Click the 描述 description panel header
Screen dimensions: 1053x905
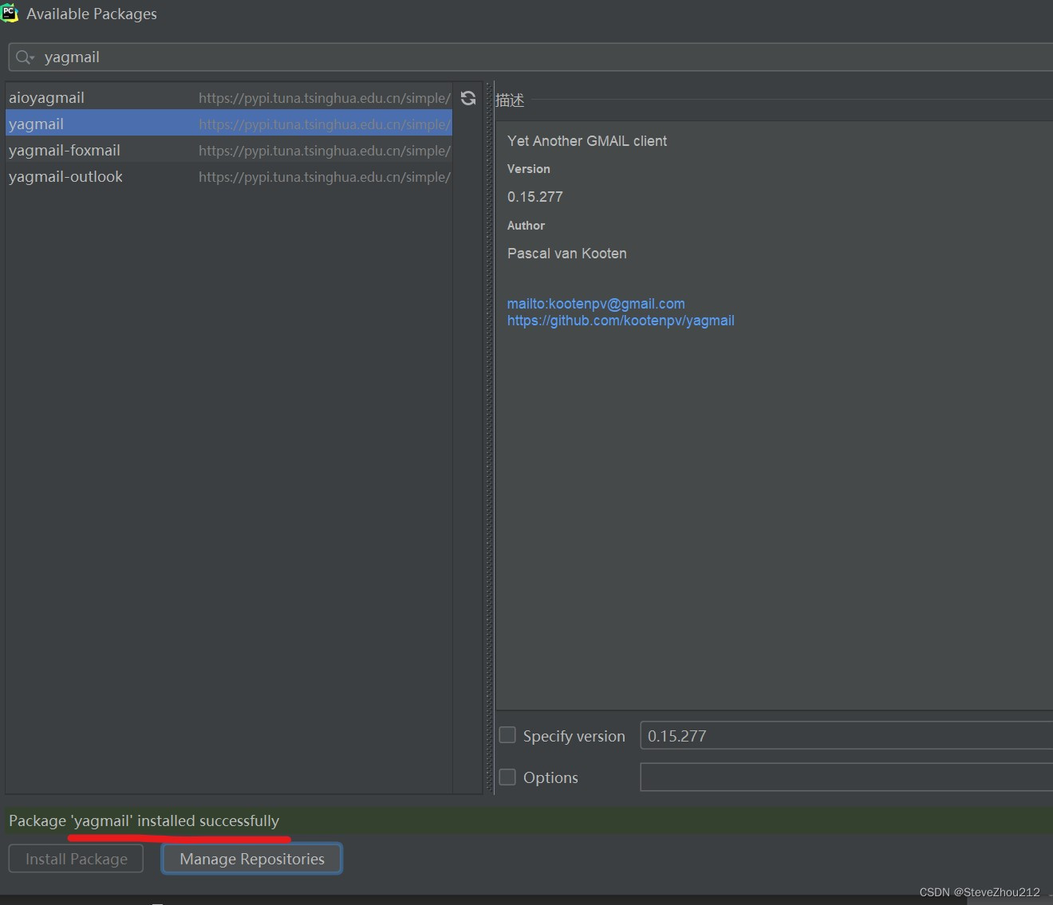510,100
